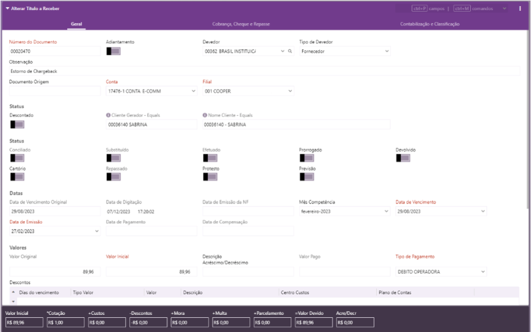Click the info icon beside Nome Cliente
531x332 pixels.
[x=205, y=115]
